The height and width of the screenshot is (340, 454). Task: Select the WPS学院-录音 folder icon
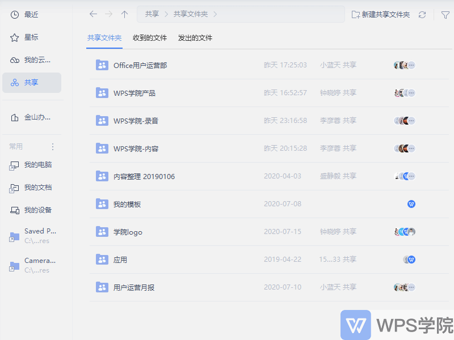[102, 121]
